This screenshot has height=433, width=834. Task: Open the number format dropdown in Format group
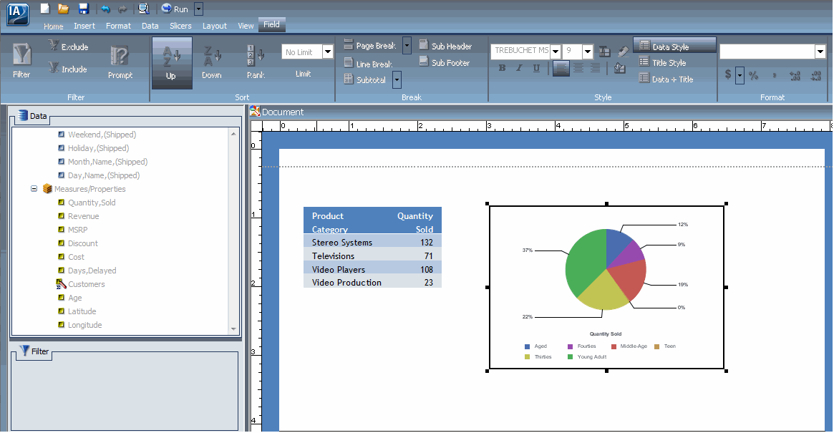(x=820, y=52)
